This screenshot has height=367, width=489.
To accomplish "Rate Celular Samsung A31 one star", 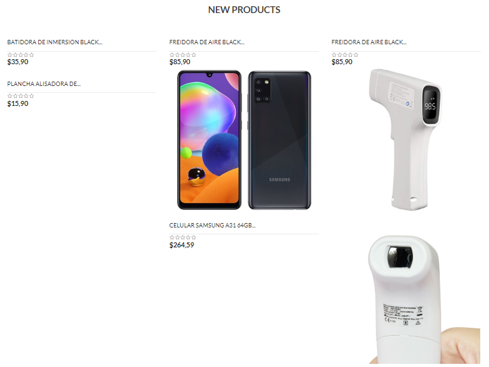I will [172, 237].
